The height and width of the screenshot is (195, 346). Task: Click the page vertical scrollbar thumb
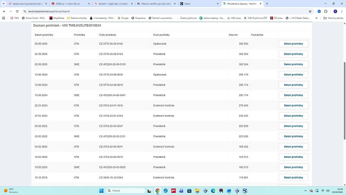pyautogui.click(x=344, y=101)
